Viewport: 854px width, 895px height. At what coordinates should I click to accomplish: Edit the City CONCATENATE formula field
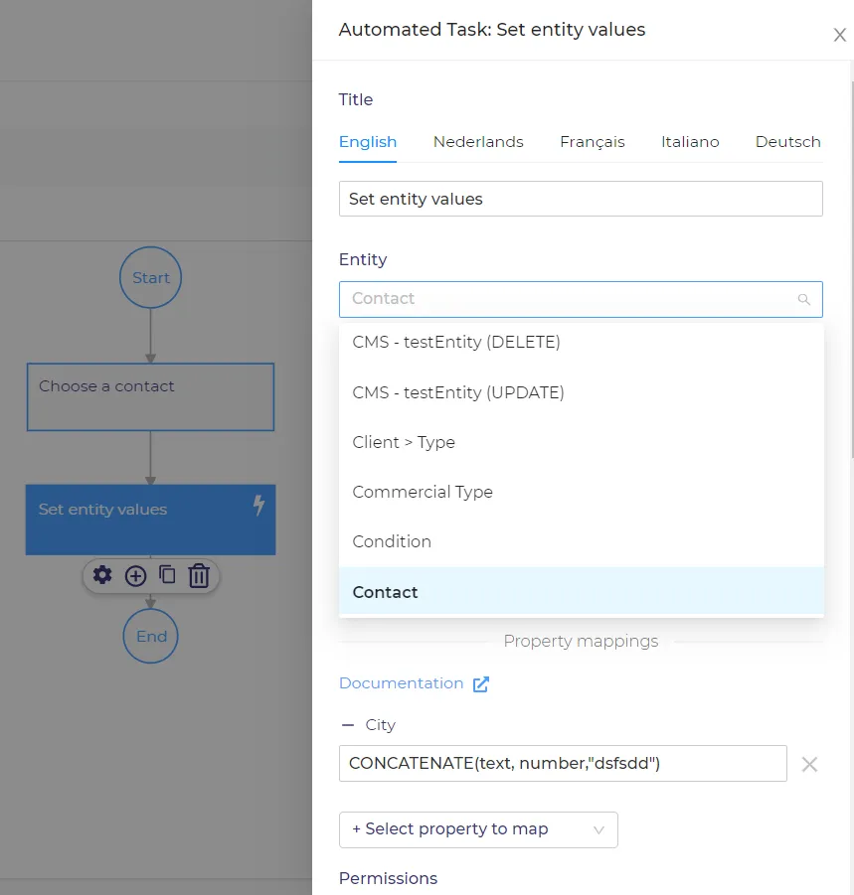pos(563,763)
